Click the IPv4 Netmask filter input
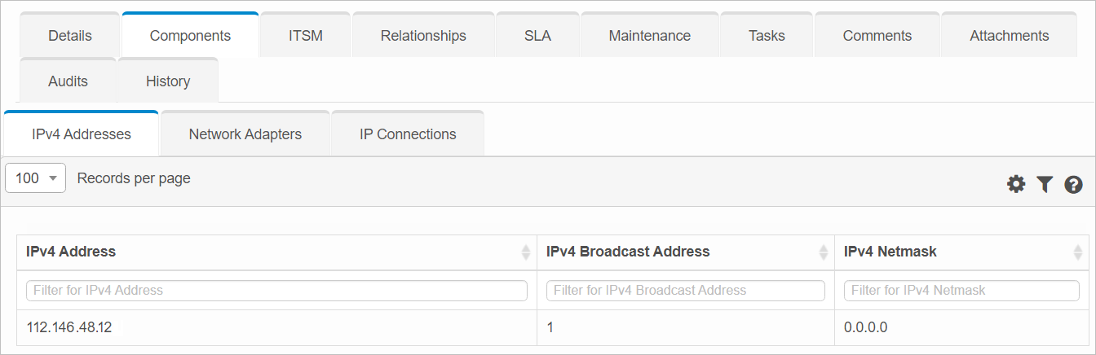Viewport: 1096px width, 355px height. [961, 291]
